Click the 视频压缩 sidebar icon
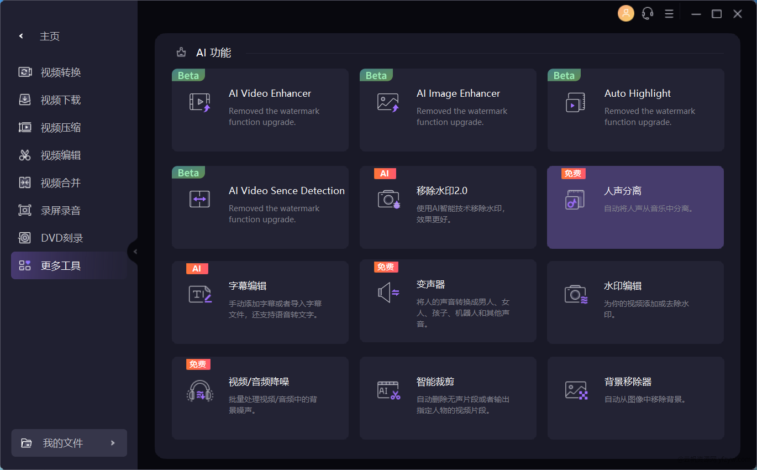Screen dimensions: 757x470 coord(25,127)
